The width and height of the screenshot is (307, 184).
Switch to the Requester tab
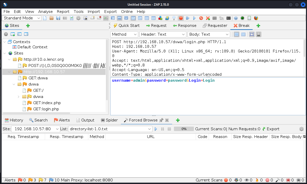(x=215, y=26)
